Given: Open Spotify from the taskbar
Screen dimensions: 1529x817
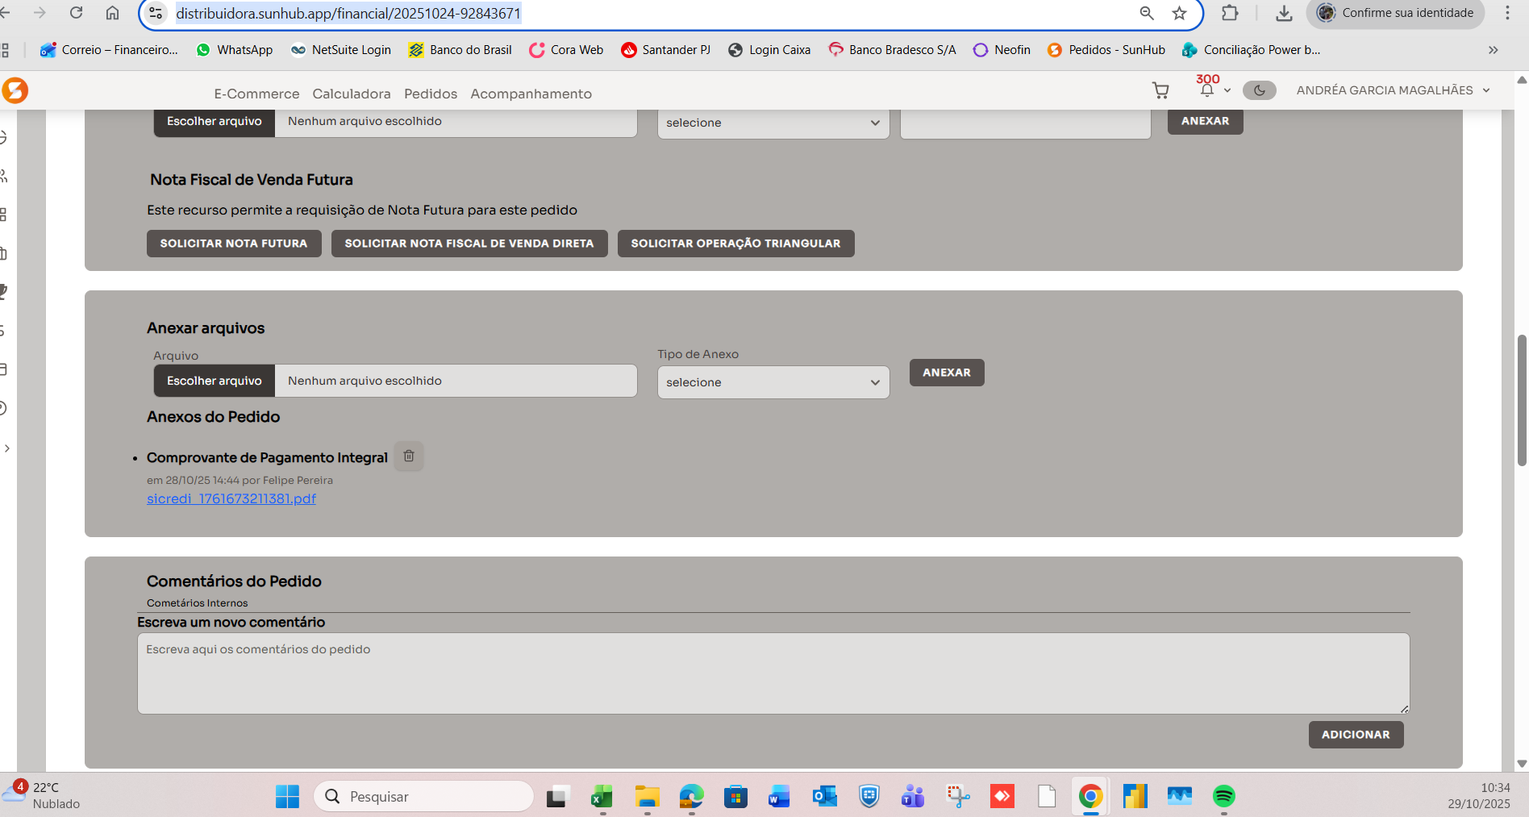Looking at the screenshot, I should (x=1223, y=797).
